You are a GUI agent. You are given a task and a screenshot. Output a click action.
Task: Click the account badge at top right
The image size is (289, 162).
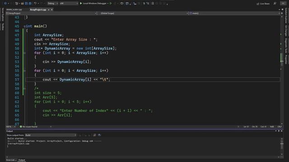point(283,3)
